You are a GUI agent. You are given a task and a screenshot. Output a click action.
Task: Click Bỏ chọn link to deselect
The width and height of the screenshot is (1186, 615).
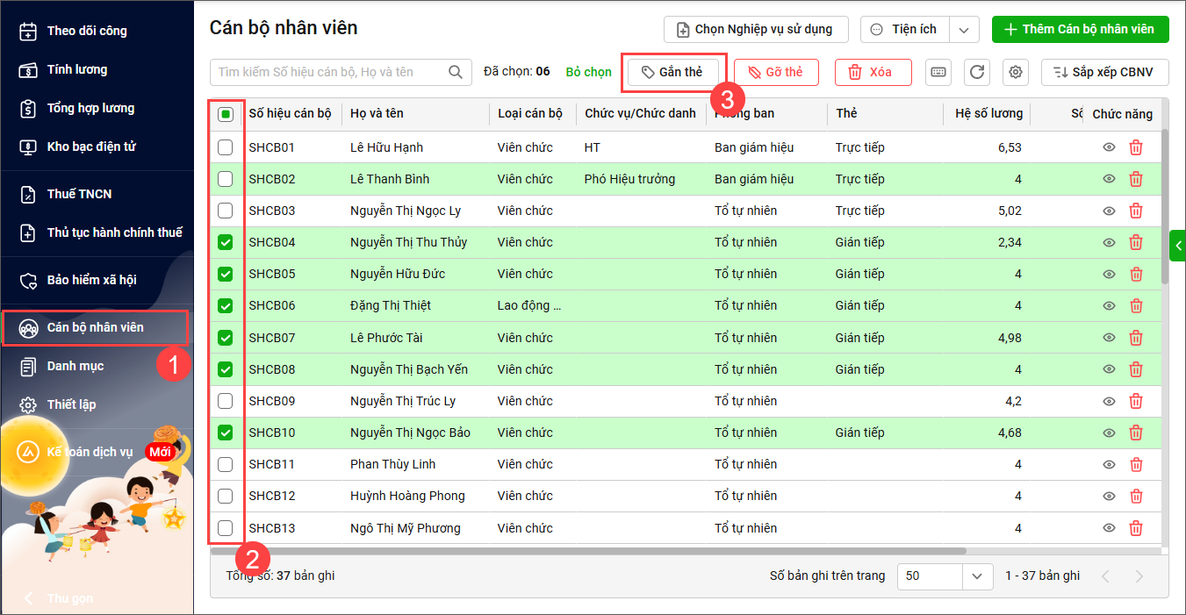pyautogui.click(x=588, y=72)
